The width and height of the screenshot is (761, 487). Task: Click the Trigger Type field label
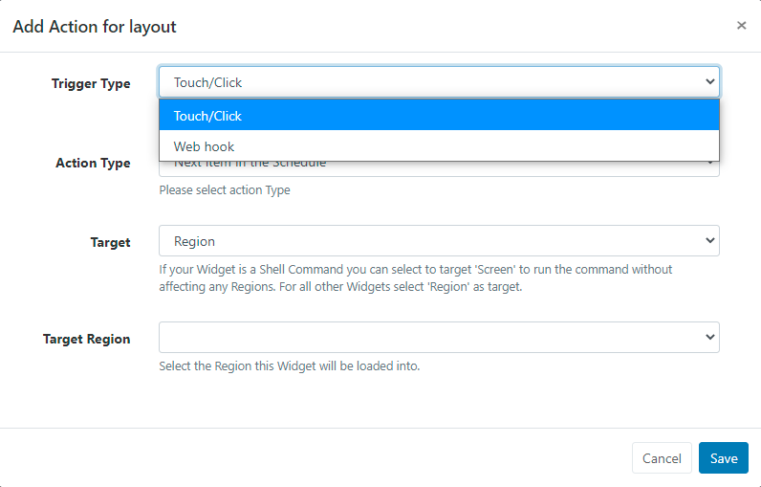click(x=91, y=83)
